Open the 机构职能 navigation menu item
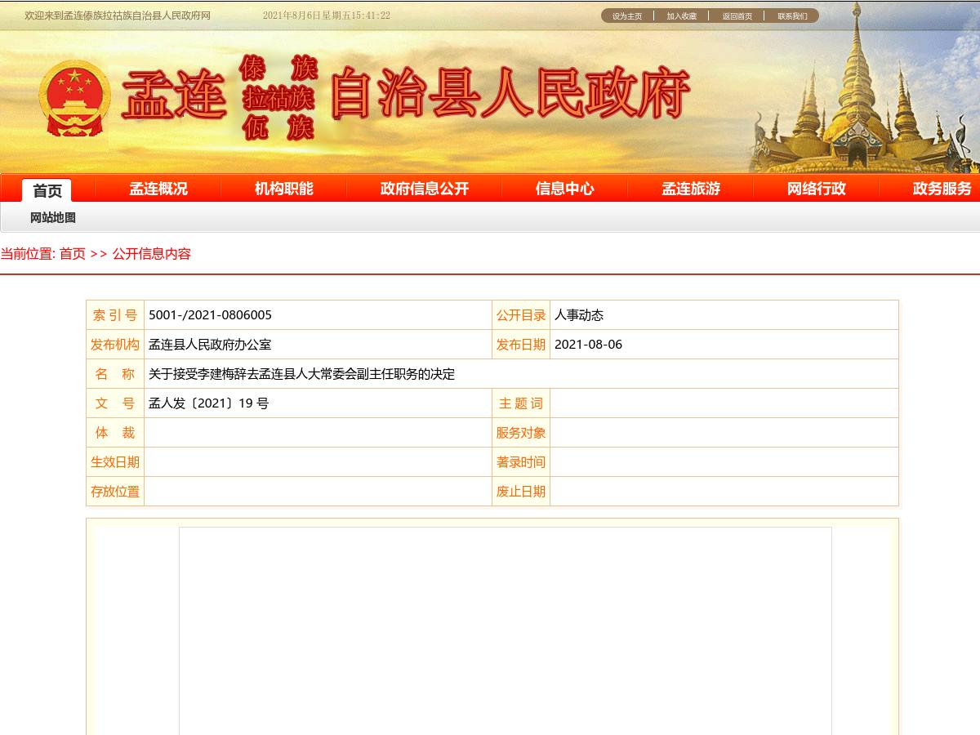Viewport: 980px width, 735px height. click(283, 189)
